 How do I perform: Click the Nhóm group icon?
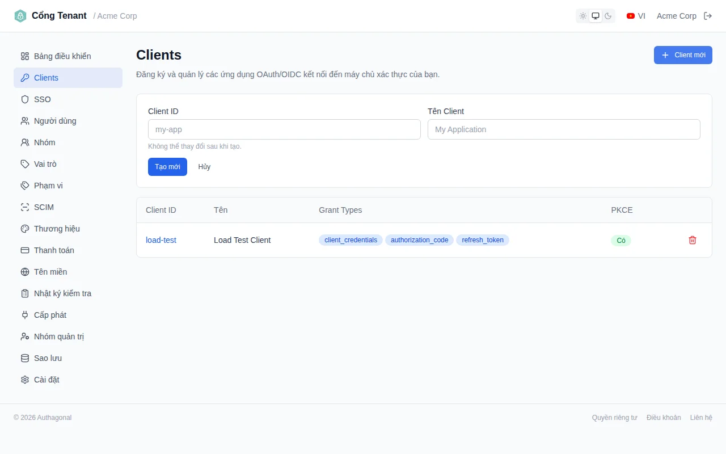coord(25,142)
